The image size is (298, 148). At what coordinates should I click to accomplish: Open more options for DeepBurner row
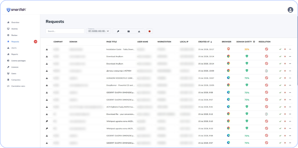click(290, 85)
